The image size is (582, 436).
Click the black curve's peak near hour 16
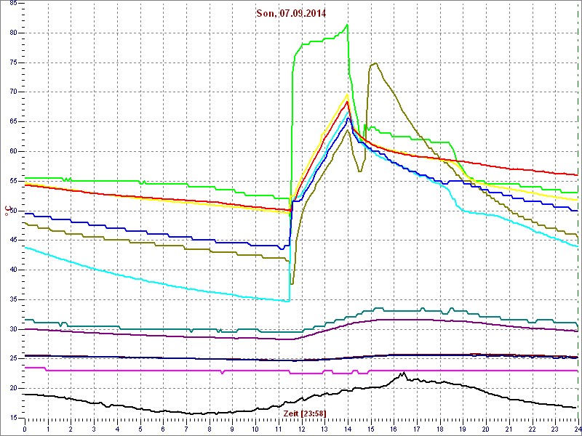click(x=402, y=373)
